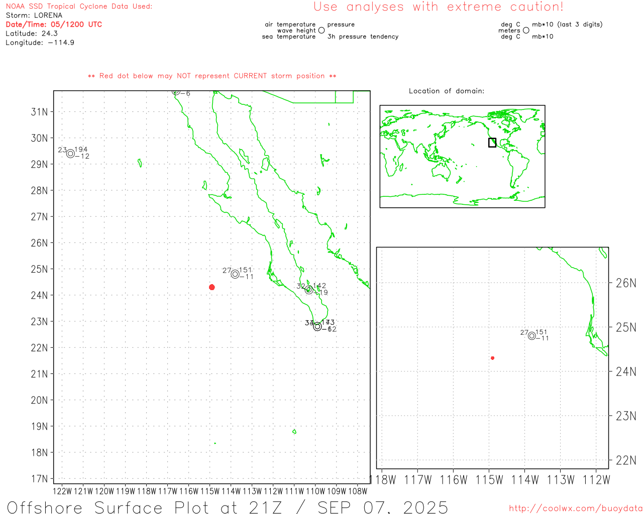Click 'Storm: LORENA' text

pos(34,16)
